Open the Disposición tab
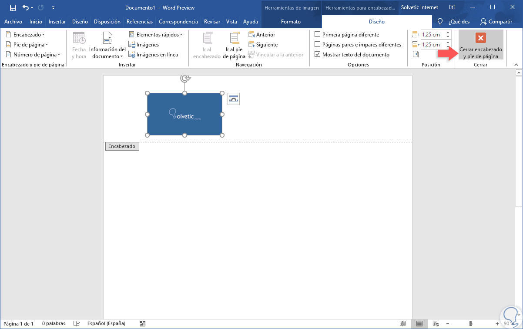This screenshot has width=523, height=329. pyautogui.click(x=107, y=22)
